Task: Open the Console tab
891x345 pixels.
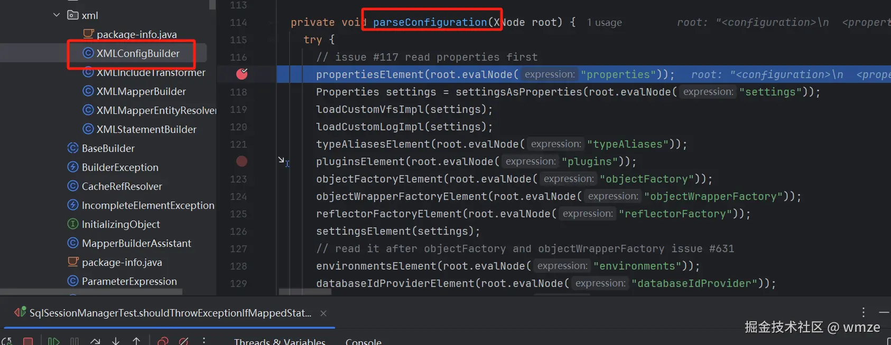Action: 363,342
